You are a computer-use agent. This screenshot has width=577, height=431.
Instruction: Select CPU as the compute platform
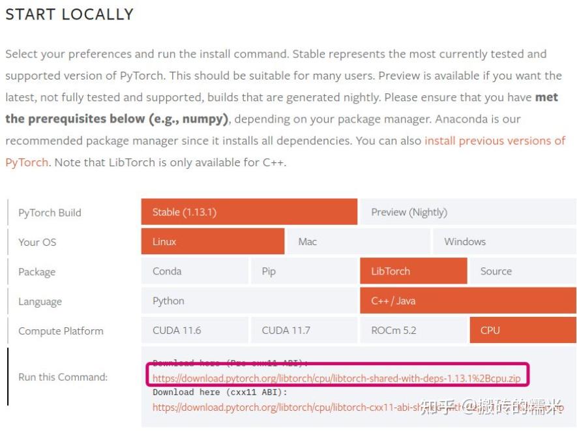tap(523, 331)
